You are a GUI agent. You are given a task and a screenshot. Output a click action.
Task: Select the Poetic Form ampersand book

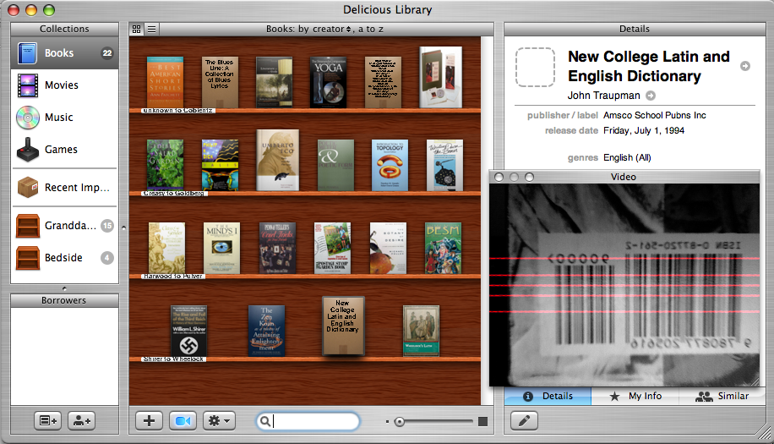click(x=335, y=165)
